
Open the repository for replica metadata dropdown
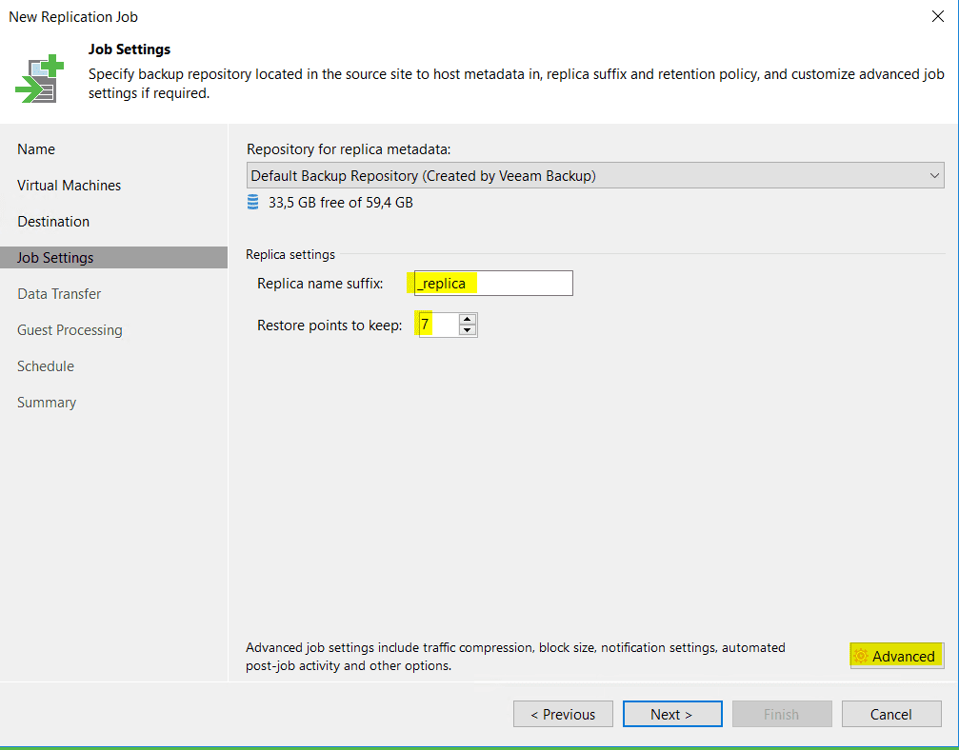click(x=595, y=175)
